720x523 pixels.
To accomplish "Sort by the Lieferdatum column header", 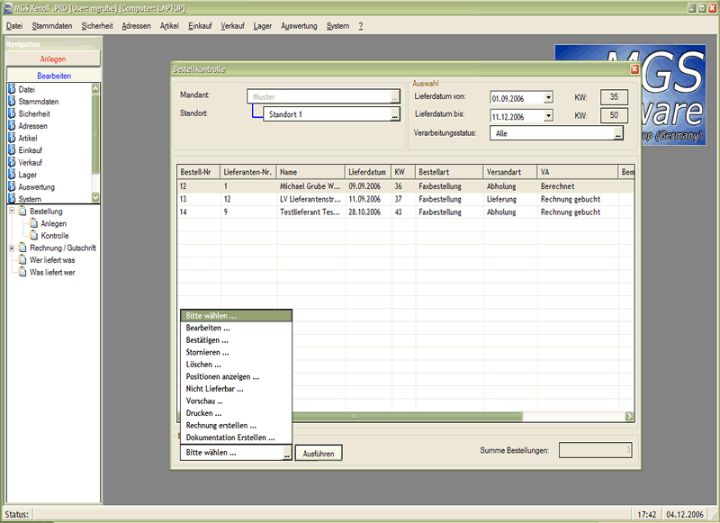I will (x=368, y=172).
